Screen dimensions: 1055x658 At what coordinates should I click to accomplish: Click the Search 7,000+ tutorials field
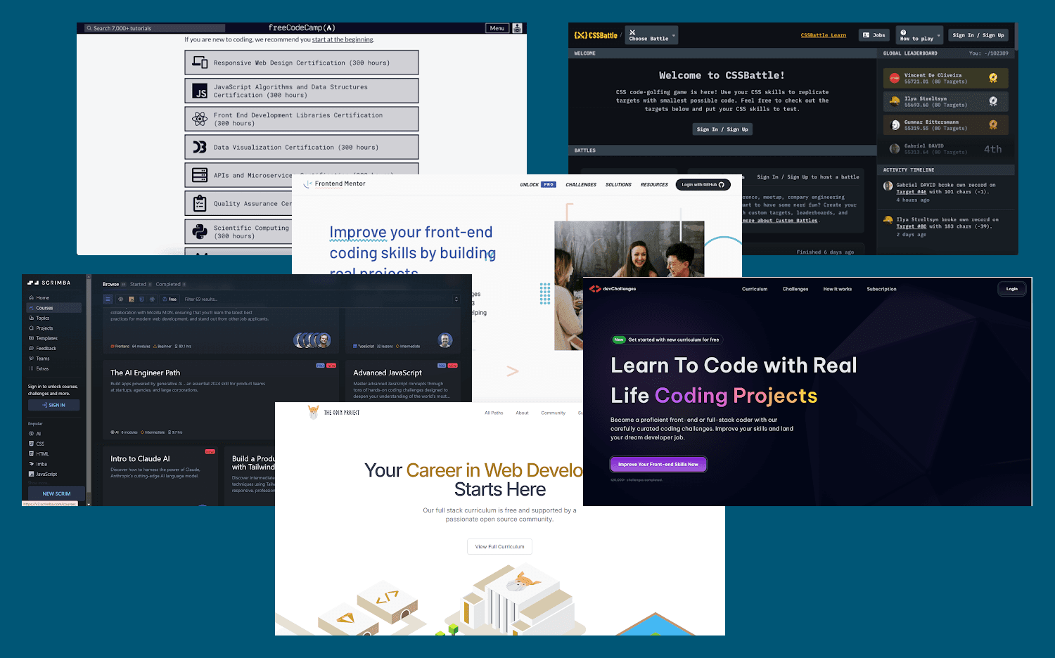tap(155, 28)
